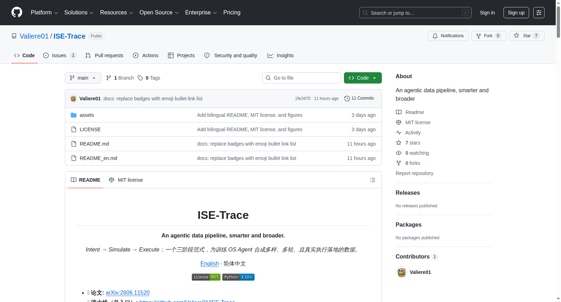
Task: Open Activity link in About sidebar
Action: (408, 133)
